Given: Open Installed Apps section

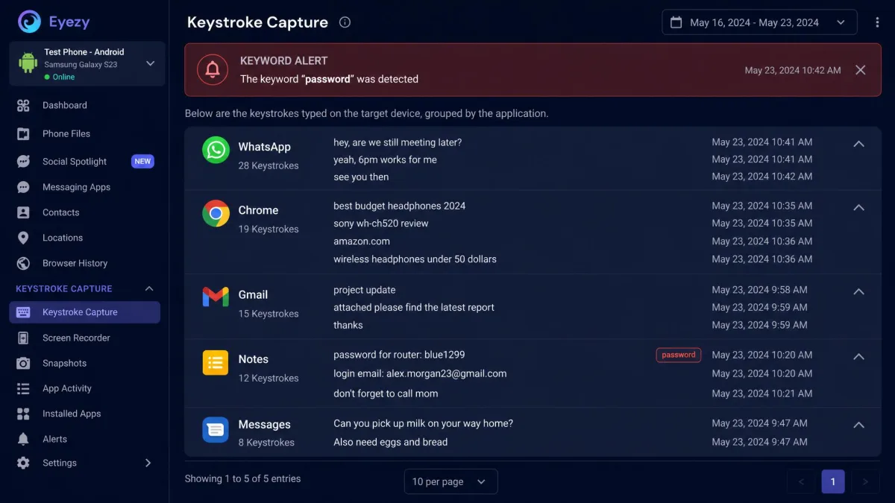Looking at the screenshot, I should (72, 414).
